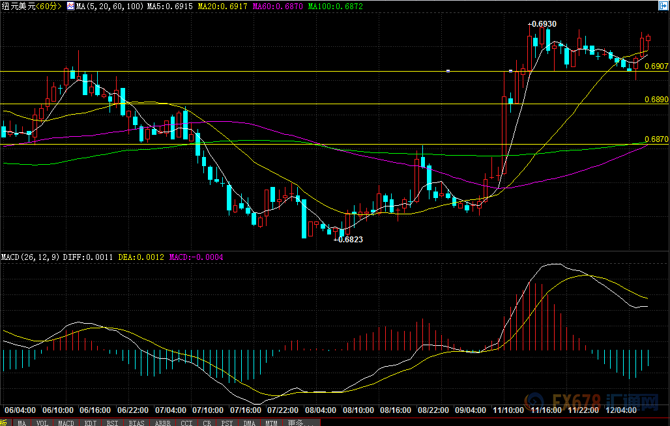Switch to the CR indicator tab
This screenshot has height=426, width=670.
click(207, 423)
